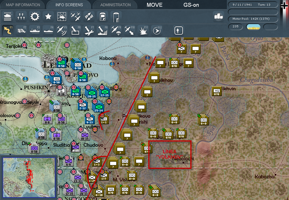
Task: Click the PUSHKIN city label
Action: [x=36, y=87]
